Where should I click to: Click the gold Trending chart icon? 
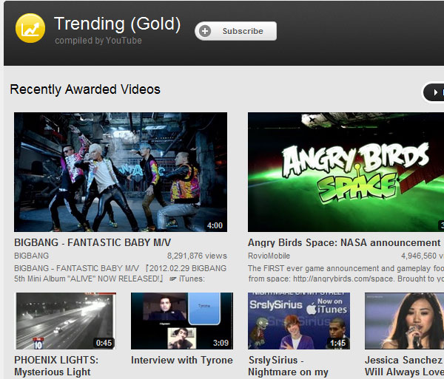point(30,28)
